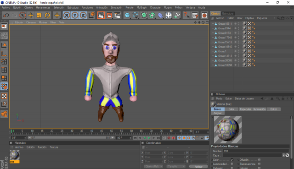Enable the Axis mode tool
This screenshot has width=294, height=169.
(4, 53)
